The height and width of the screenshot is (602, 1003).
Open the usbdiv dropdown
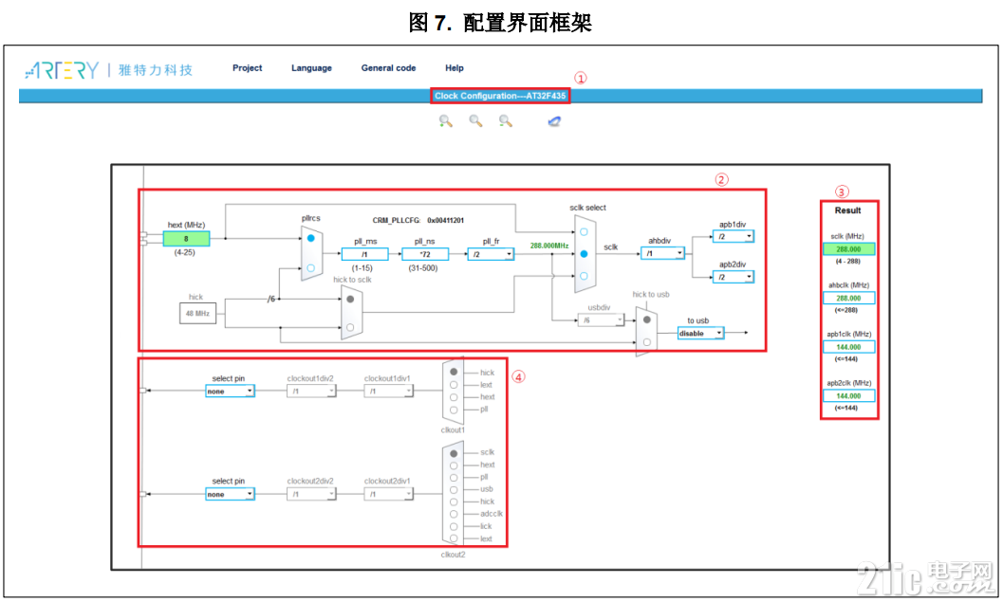601,320
